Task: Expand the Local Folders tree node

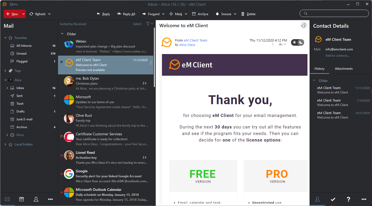Action: pyautogui.click(x=5, y=144)
